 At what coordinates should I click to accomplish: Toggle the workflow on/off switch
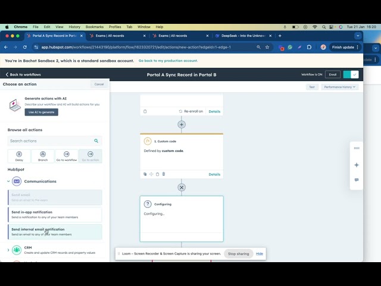tap(351, 74)
